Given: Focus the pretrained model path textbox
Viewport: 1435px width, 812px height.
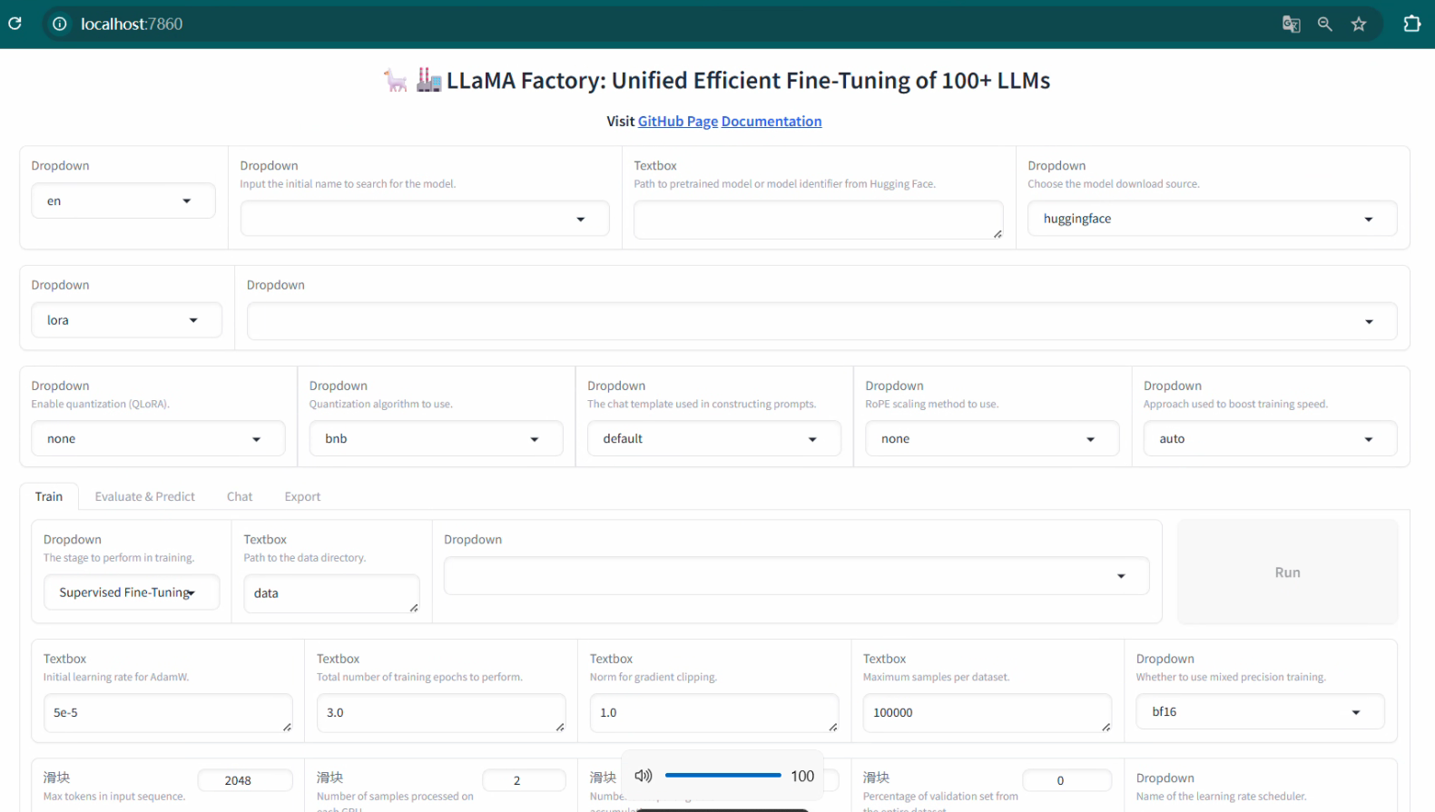Looking at the screenshot, I should [818, 220].
